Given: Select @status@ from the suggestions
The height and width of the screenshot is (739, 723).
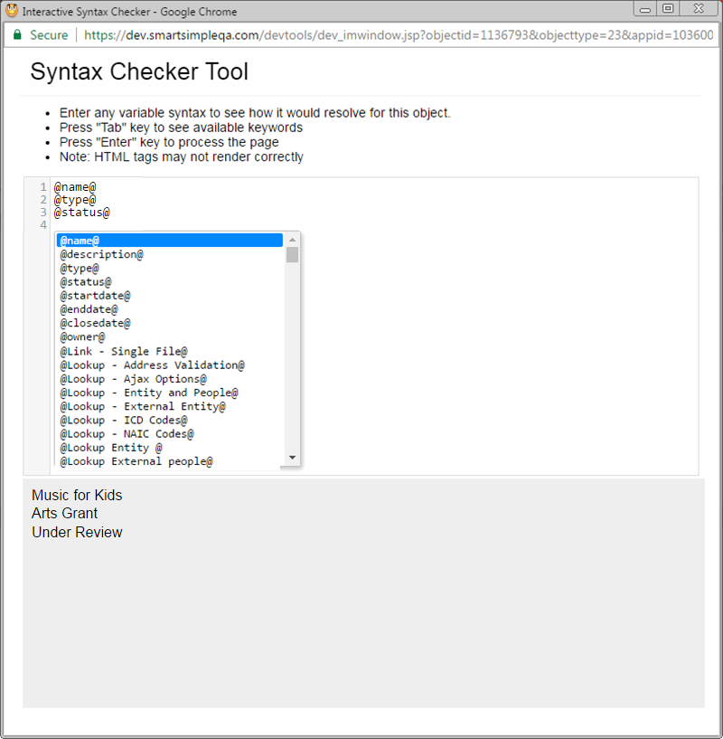Looking at the screenshot, I should 86,282.
